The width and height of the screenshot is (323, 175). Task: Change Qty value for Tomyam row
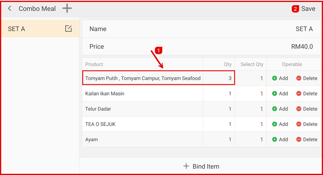click(x=230, y=78)
